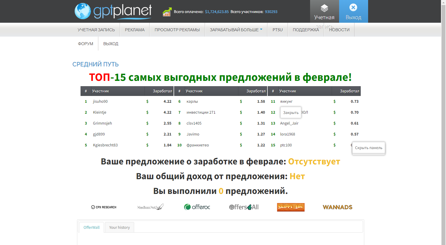
Task: Select PTSU in the navigation bar
Action: pyautogui.click(x=277, y=30)
